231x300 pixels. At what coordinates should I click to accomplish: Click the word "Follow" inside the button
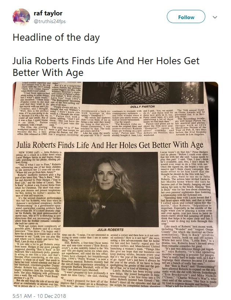tap(186, 17)
